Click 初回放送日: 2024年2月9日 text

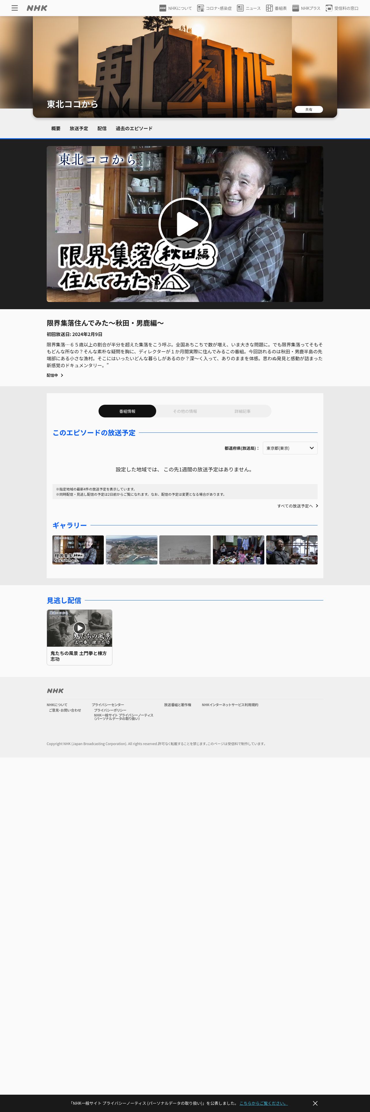click(x=75, y=335)
